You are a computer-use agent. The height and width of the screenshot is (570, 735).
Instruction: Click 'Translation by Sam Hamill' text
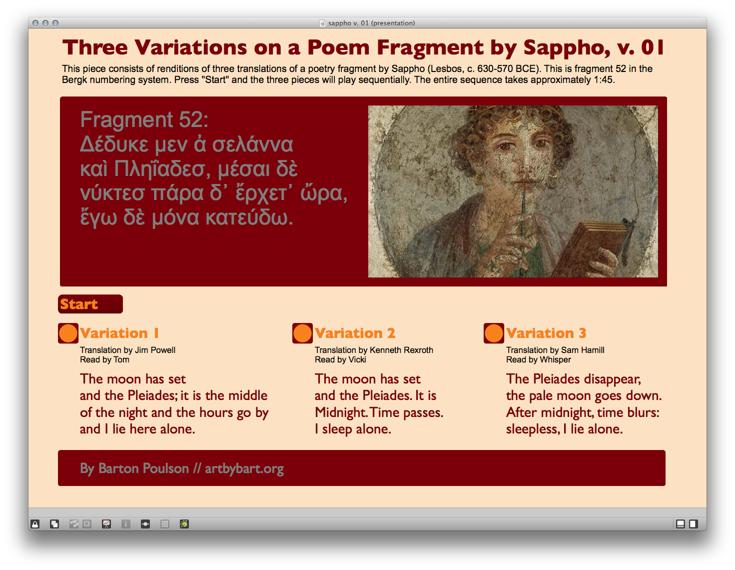[x=555, y=350]
